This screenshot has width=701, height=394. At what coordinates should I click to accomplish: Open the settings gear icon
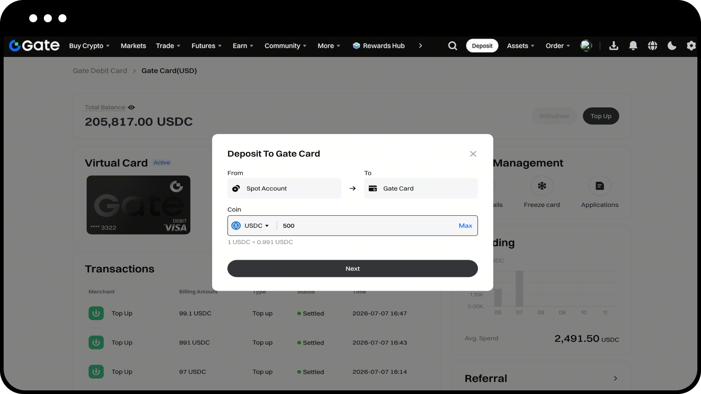(691, 46)
